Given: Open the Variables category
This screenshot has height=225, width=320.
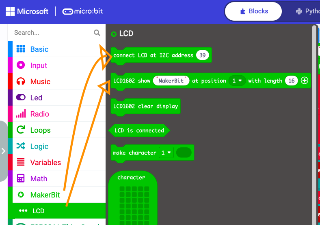Looking at the screenshot, I should [57, 162].
